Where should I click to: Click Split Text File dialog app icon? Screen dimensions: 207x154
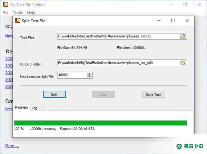18,21
